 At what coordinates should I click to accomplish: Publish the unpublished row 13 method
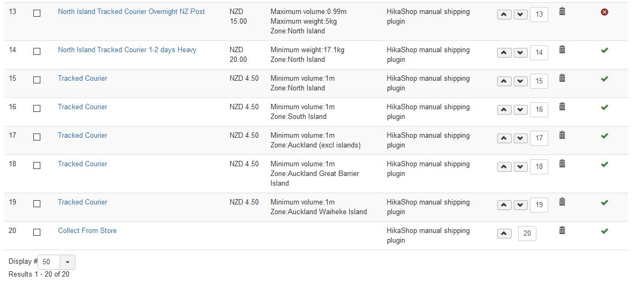point(604,12)
